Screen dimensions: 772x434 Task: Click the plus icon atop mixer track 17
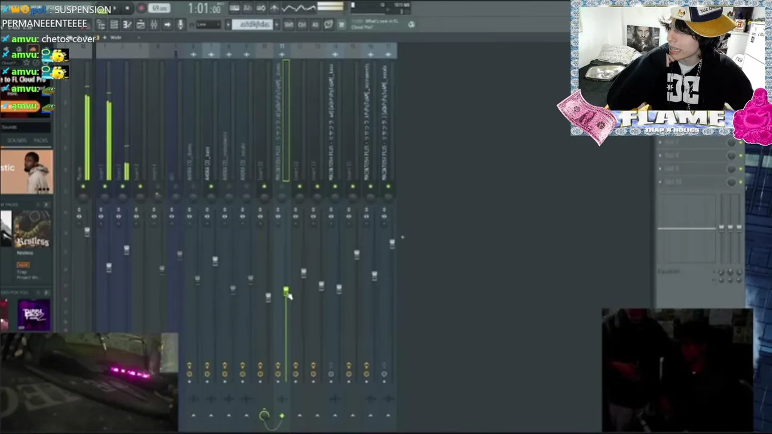point(388,54)
